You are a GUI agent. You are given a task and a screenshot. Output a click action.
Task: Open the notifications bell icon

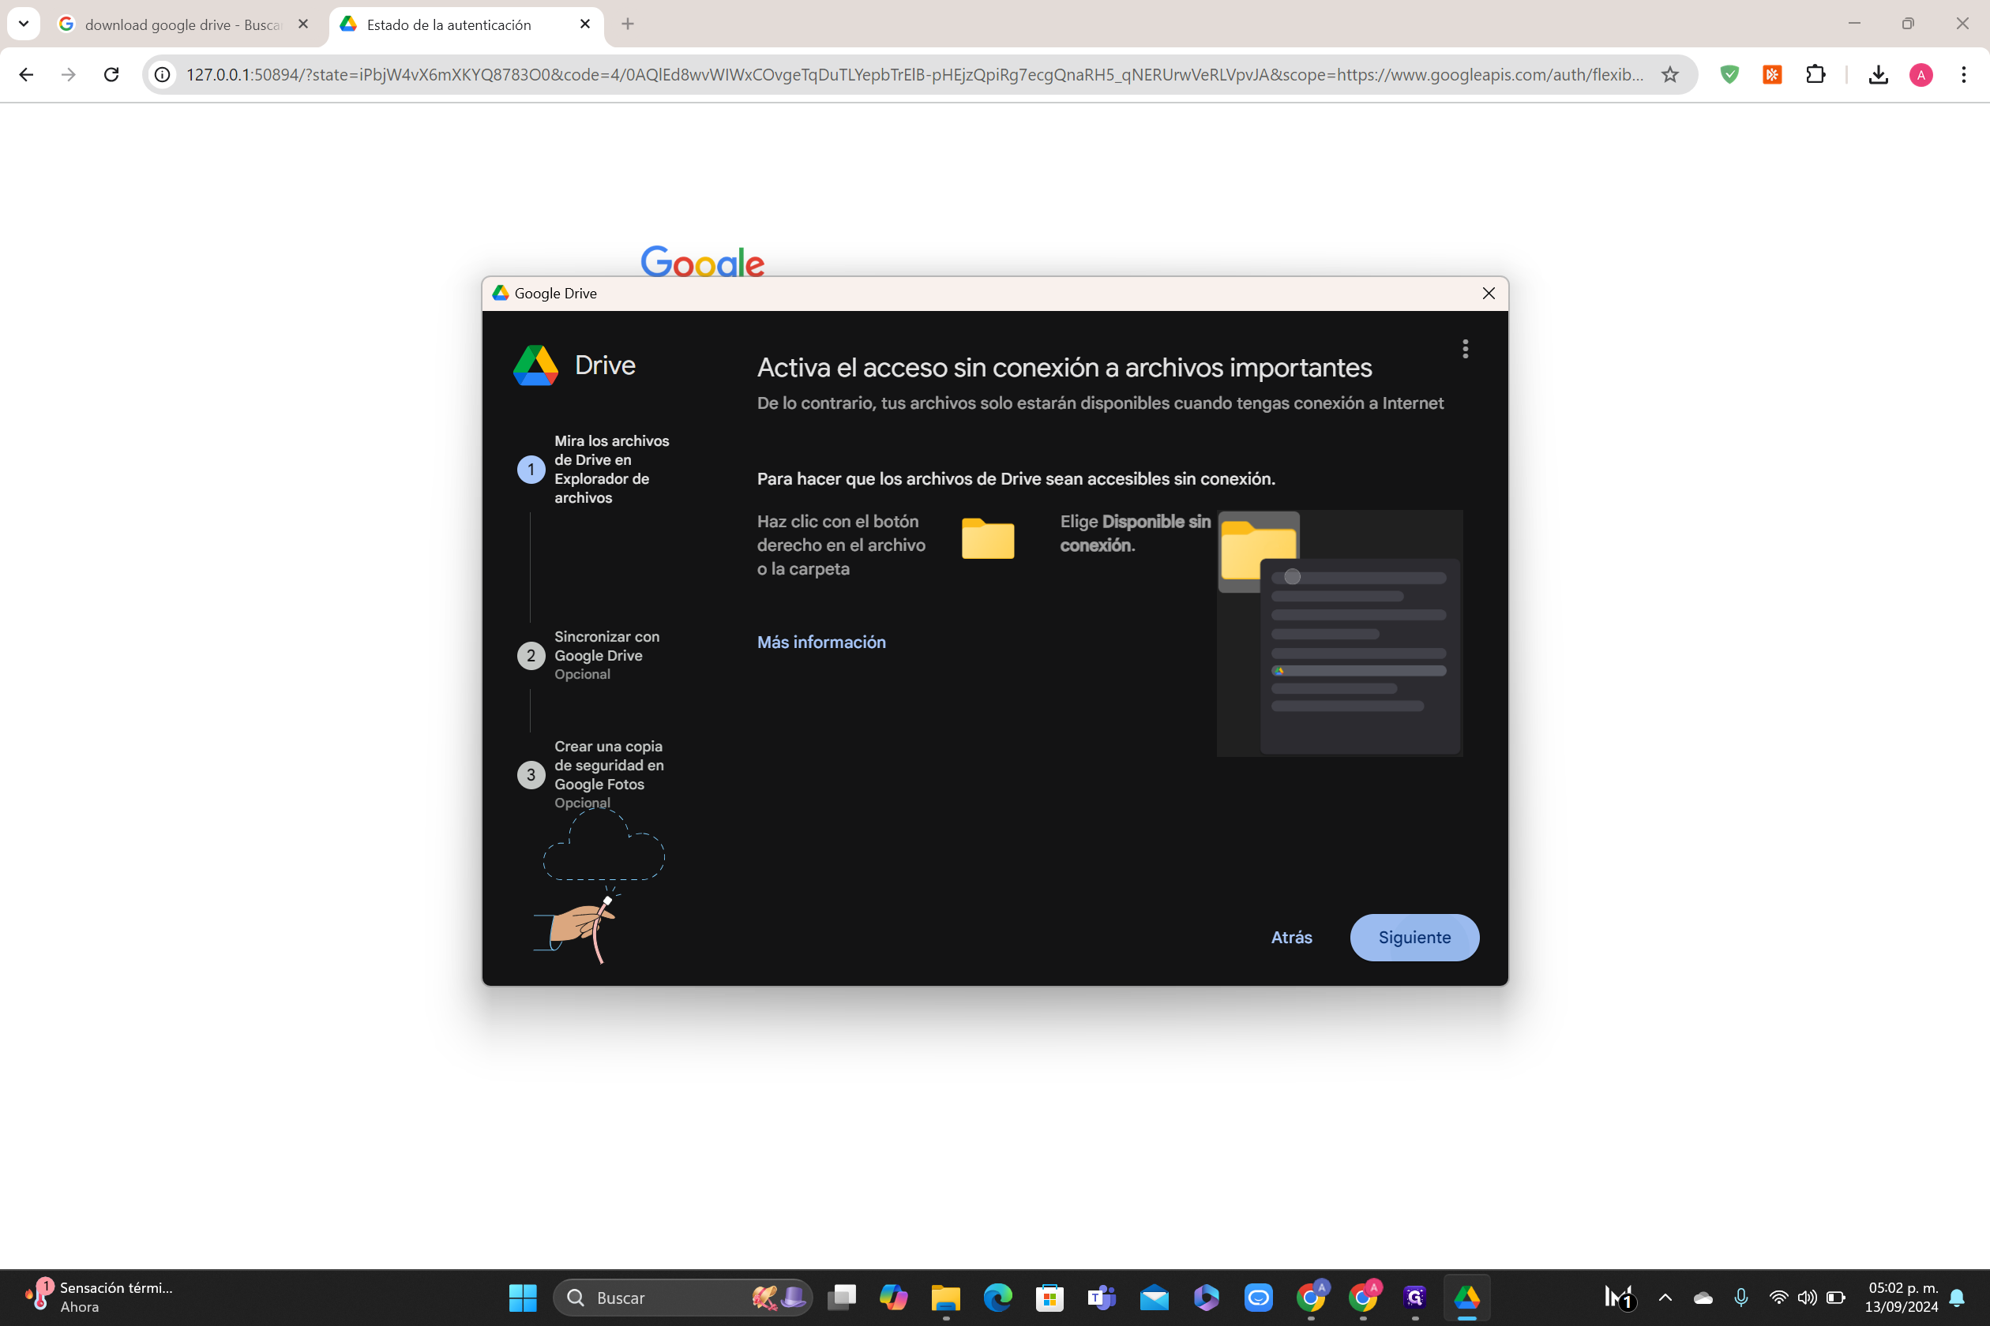1957,1298
